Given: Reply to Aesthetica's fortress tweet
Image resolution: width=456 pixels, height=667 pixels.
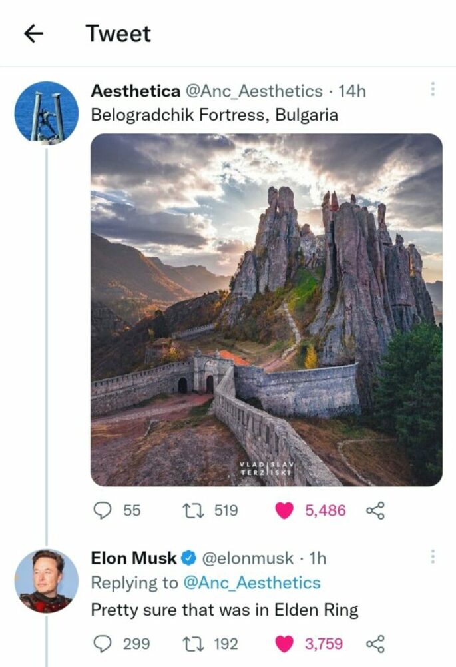Looking at the screenshot, I should pos(101,510).
